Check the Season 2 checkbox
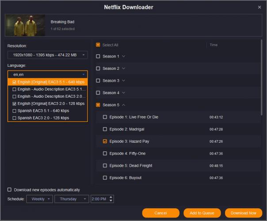 click(x=98, y=69)
